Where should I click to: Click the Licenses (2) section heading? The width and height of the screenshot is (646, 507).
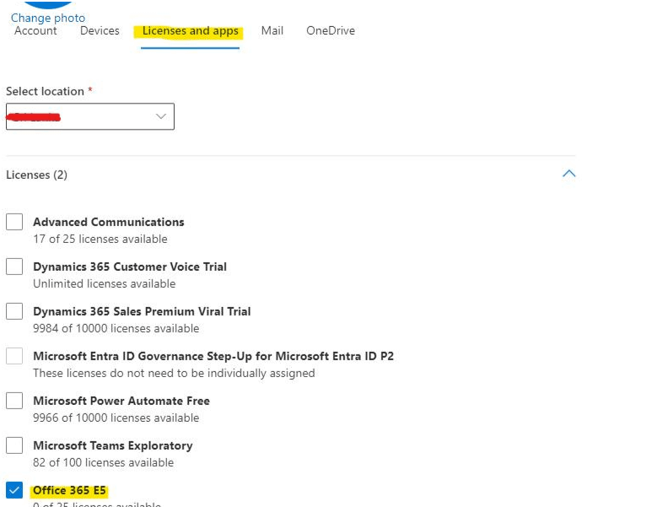[x=36, y=175]
